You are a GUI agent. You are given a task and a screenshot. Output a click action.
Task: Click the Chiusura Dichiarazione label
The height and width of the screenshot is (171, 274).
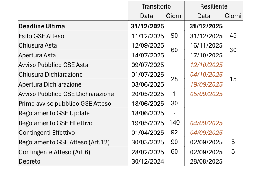pyautogui.click(x=50, y=75)
